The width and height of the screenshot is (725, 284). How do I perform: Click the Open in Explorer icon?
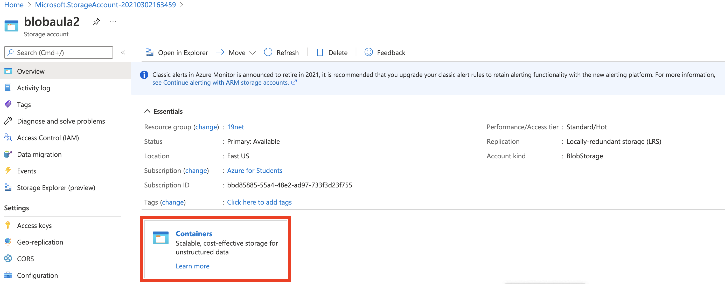tap(150, 52)
